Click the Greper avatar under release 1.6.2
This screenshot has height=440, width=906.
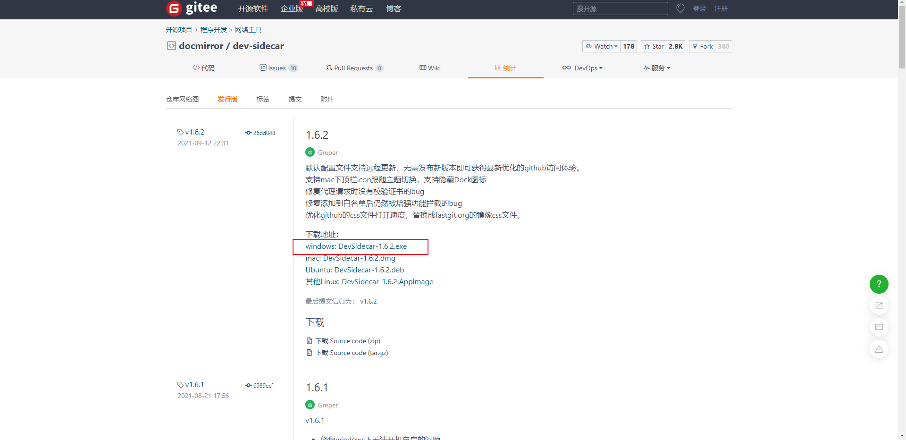310,152
